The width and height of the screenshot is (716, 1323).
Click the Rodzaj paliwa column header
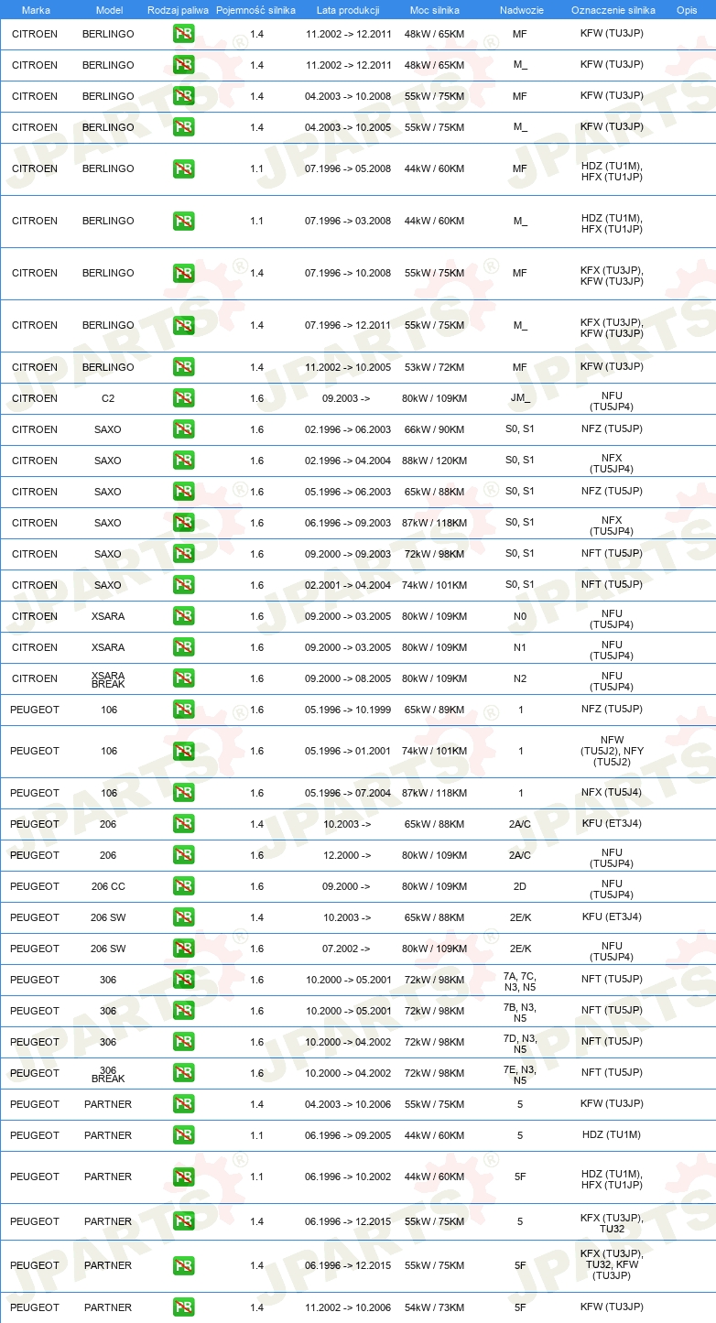(x=178, y=10)
